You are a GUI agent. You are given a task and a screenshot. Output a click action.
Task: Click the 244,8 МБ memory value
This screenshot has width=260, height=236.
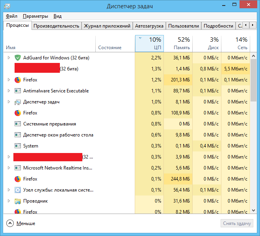(x=180, y=179)
